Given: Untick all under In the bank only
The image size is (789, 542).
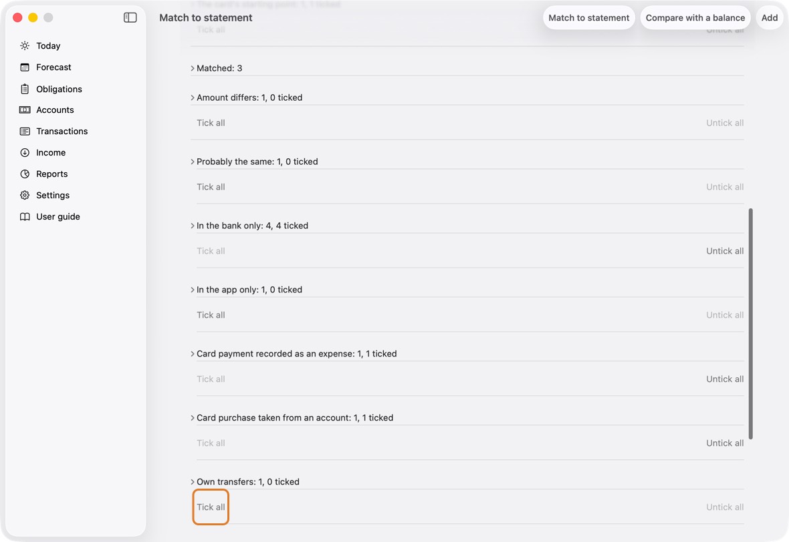Looking at the screenshot, I should (725, 251).
